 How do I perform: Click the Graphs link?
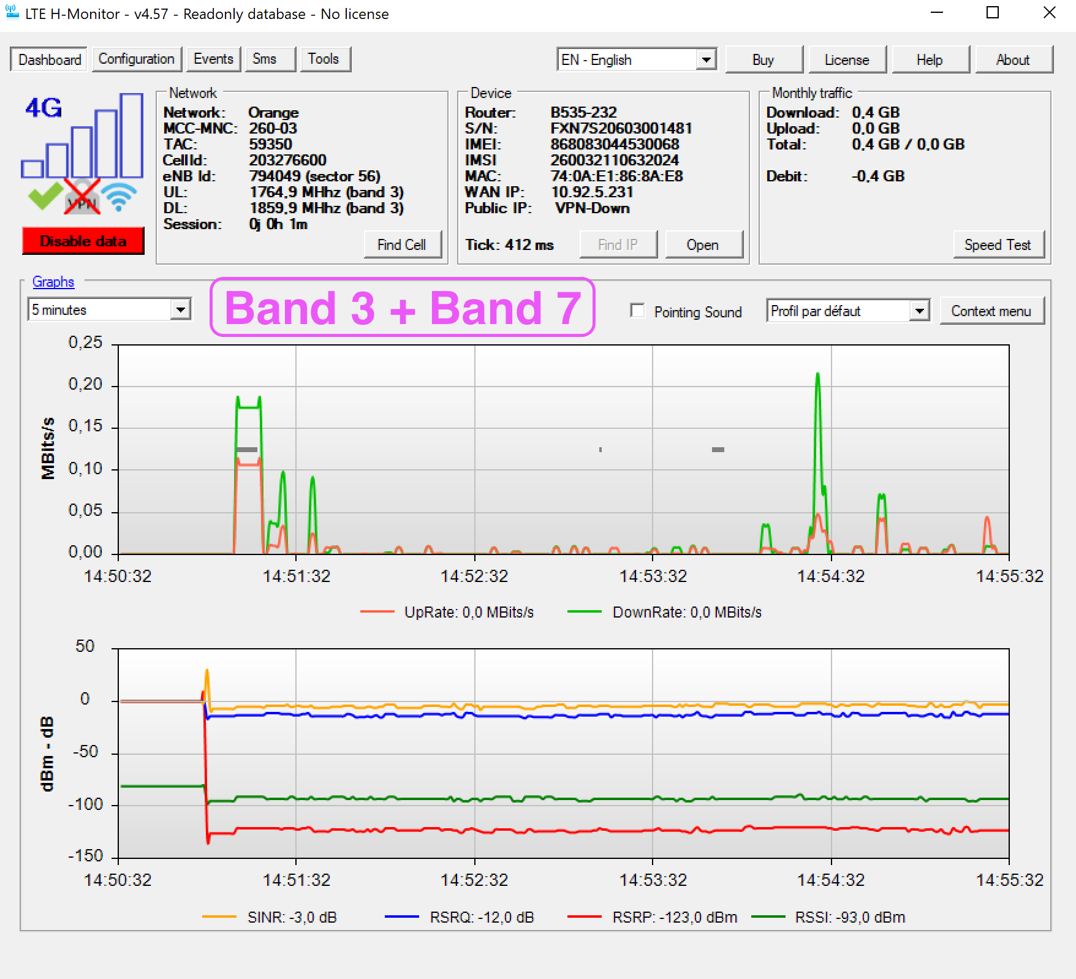[x=53, y=281]
